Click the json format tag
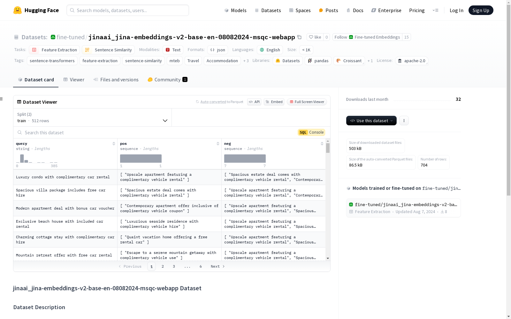Image resolution: width=511 pixels, height=319 pixels. (x=218, y=50)
